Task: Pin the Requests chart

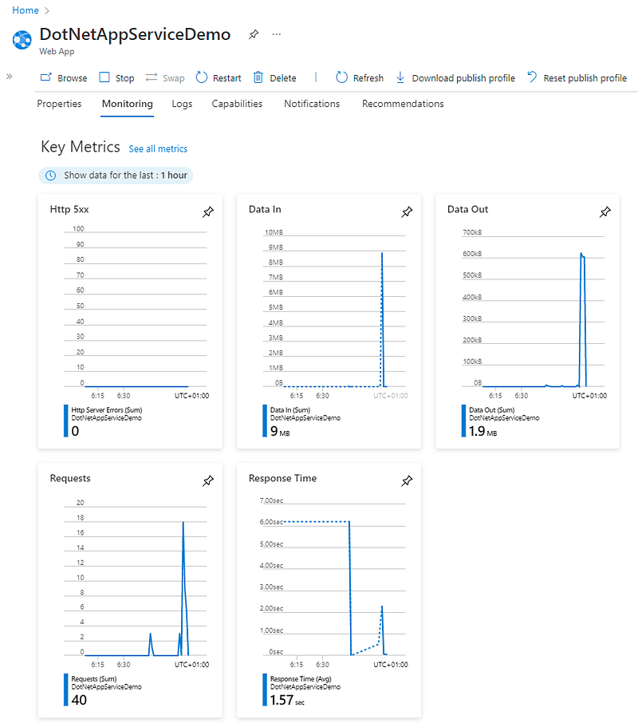Action: [x=208, y=480]
